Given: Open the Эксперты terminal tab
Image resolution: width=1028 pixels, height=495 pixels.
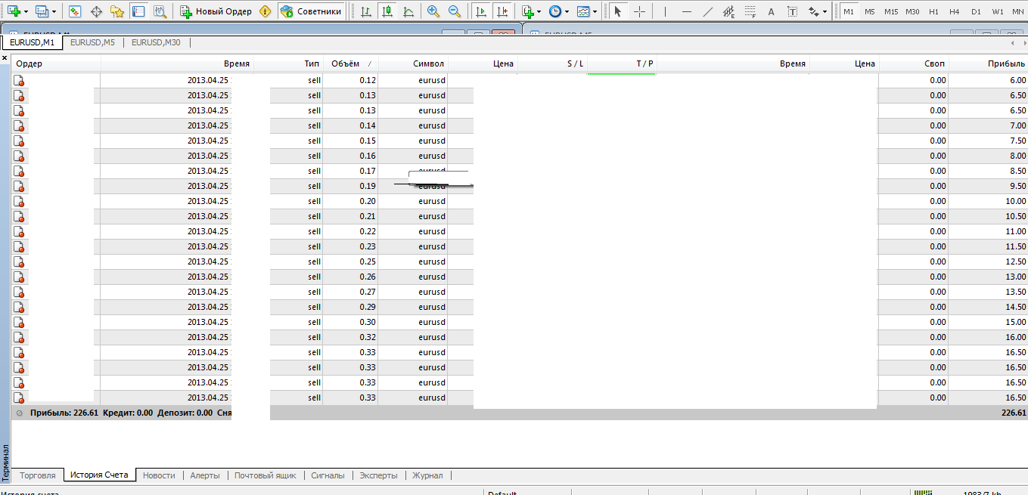Looking at the screenshot, I should tap(378, 475).
